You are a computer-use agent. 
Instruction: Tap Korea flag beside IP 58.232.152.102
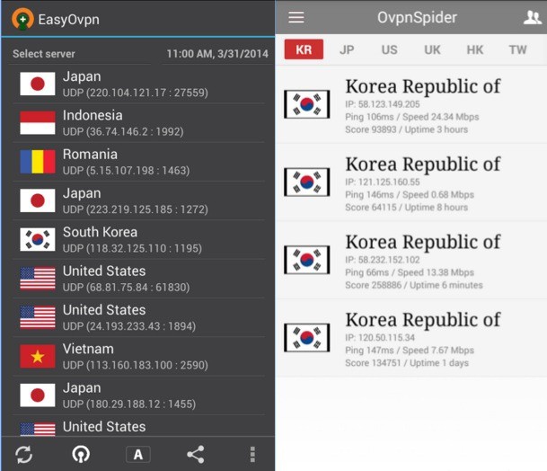(x=307, y=260)
